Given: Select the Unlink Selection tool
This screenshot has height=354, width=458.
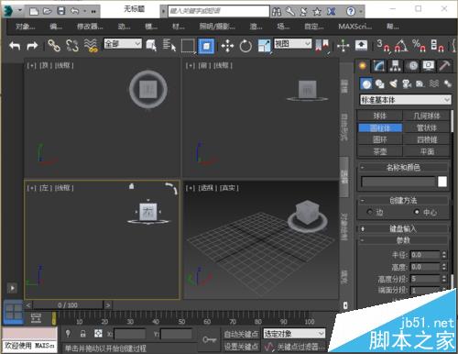Looking at the screenshot, I should 72,46.
